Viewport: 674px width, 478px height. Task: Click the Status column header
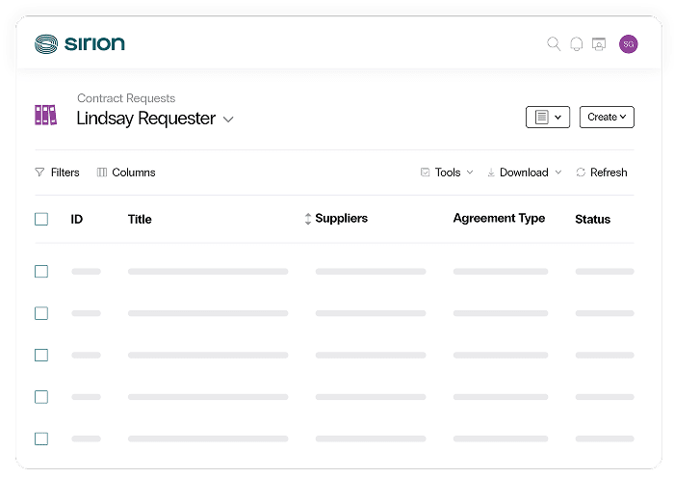point(593,219)
